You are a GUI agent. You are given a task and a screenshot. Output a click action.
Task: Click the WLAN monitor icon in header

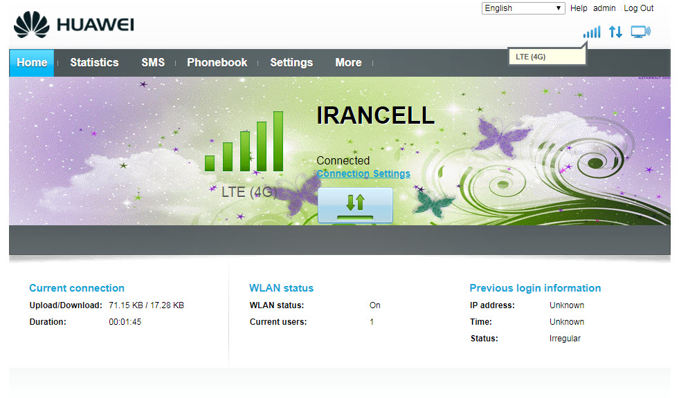point(640,32)
